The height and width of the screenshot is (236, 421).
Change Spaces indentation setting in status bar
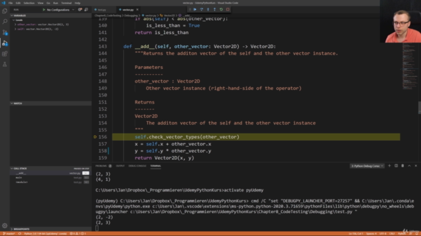coord(371,233)
